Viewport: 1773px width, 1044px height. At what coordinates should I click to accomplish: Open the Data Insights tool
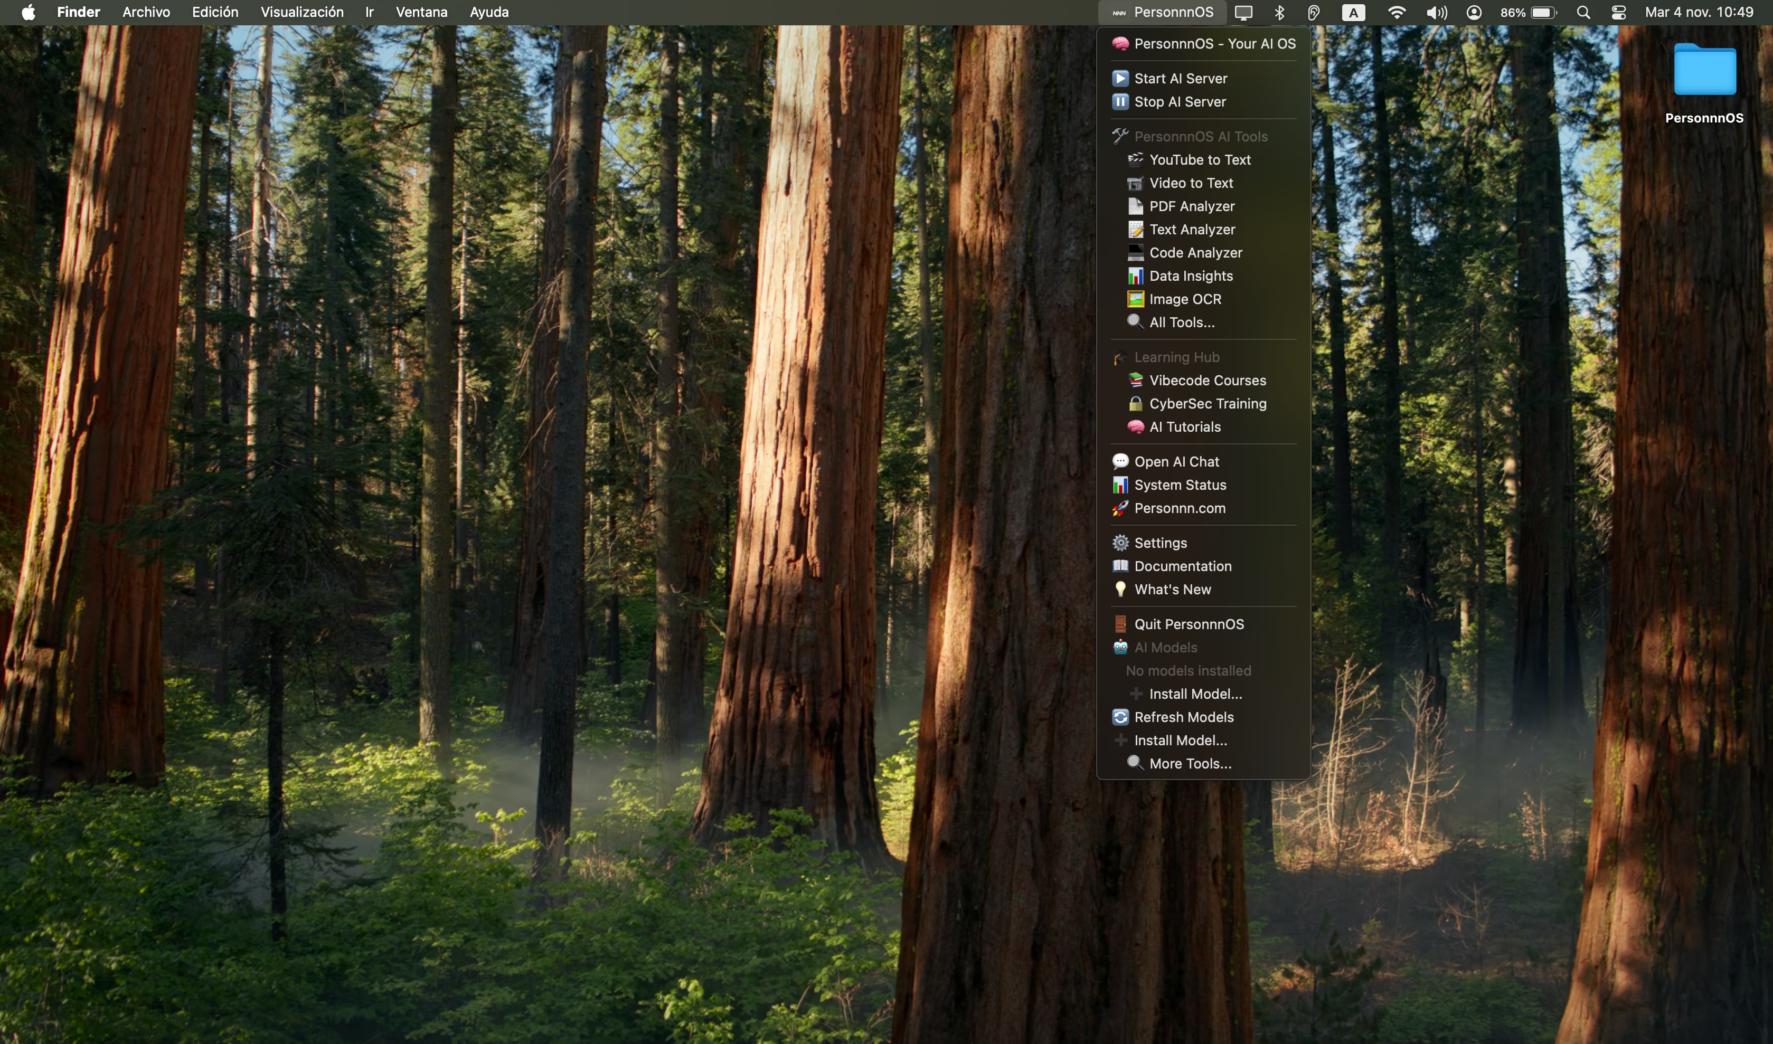coord(1191,276)
